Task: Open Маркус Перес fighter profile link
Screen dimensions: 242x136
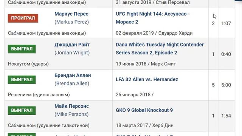Action: point(71,14)
